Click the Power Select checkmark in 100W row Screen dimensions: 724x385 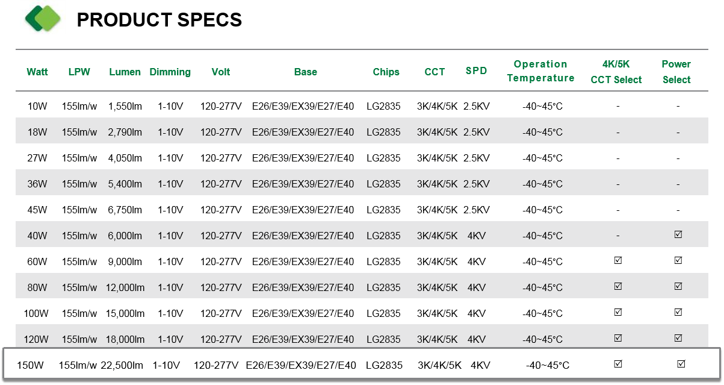[x=678, y=313]
